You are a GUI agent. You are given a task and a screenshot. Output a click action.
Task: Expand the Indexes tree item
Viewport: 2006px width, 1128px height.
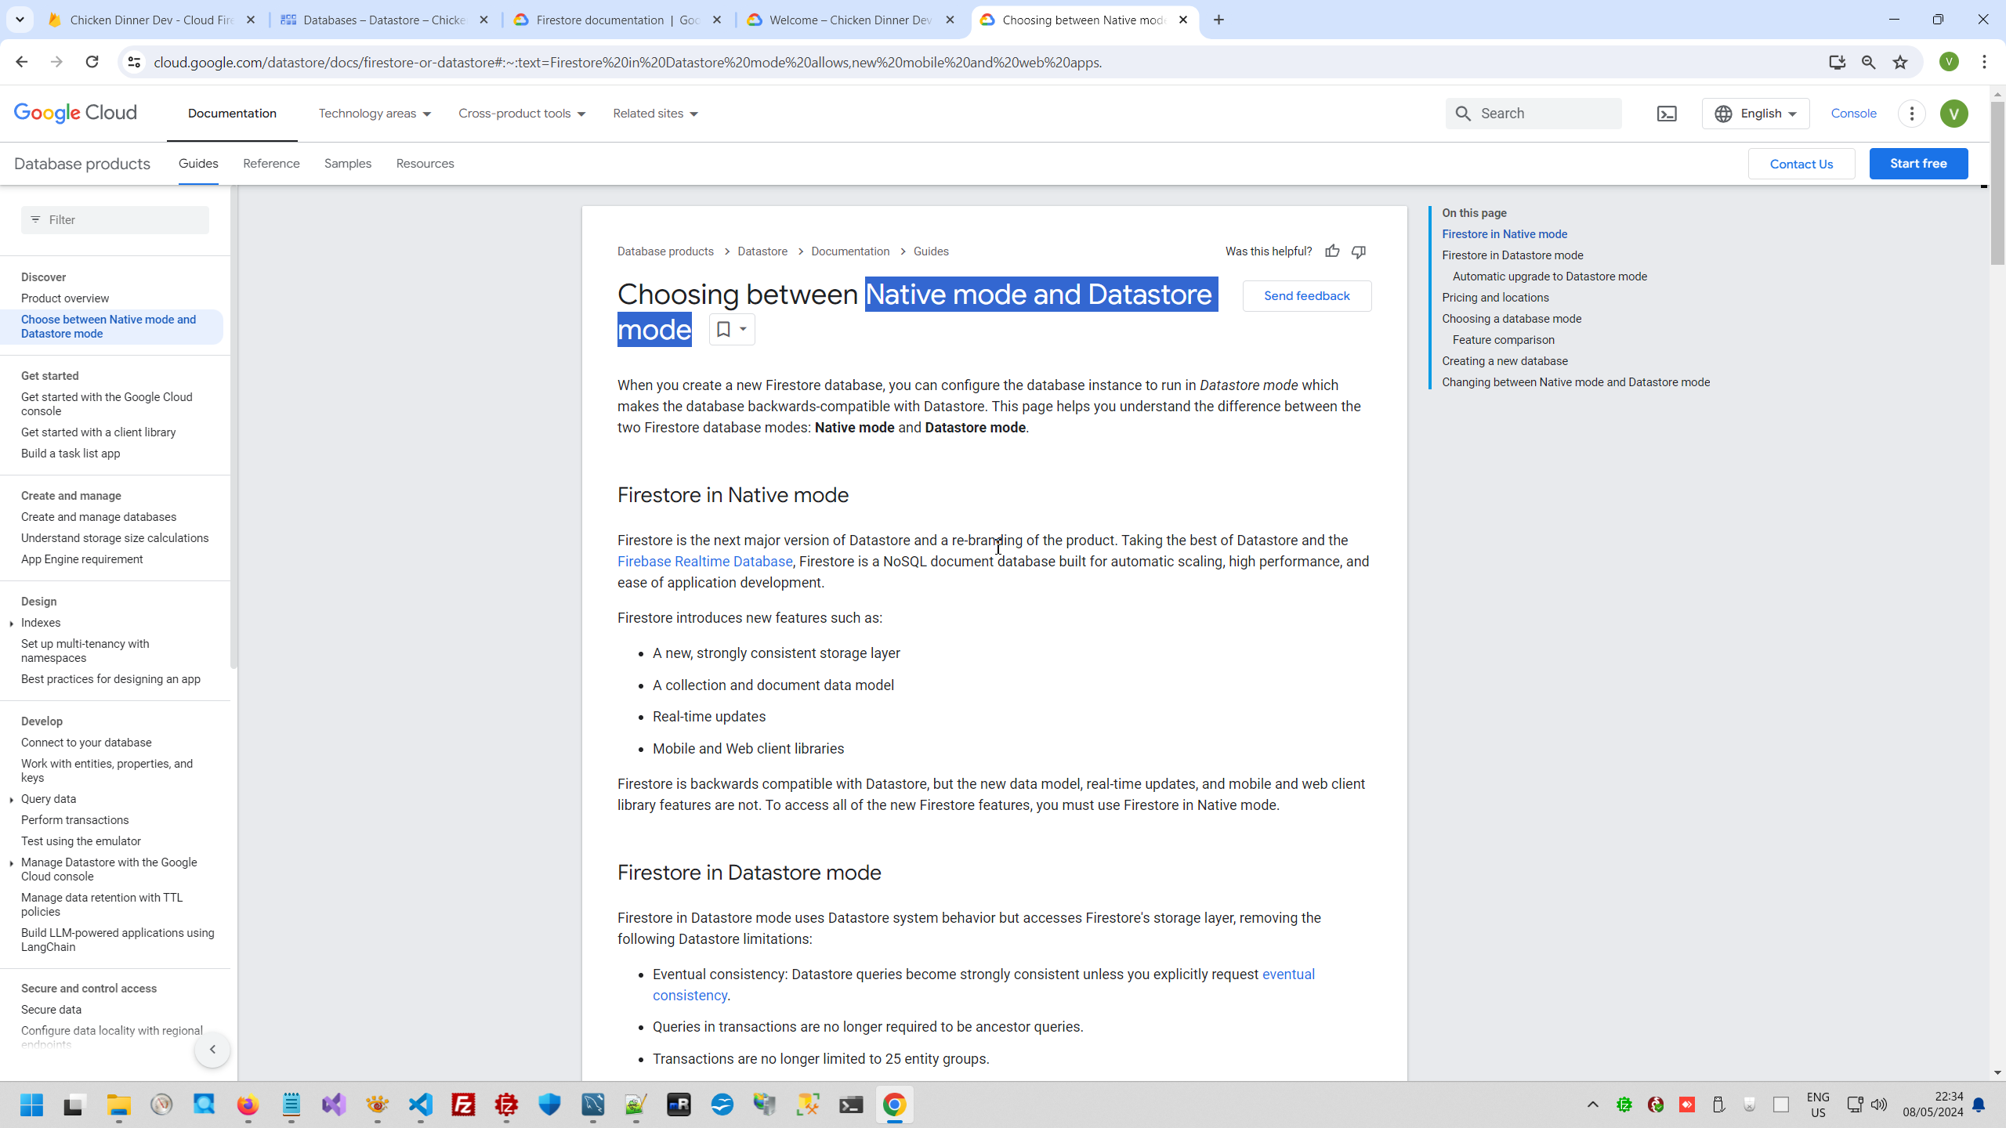pyautogui.click(x=11, y=624)
